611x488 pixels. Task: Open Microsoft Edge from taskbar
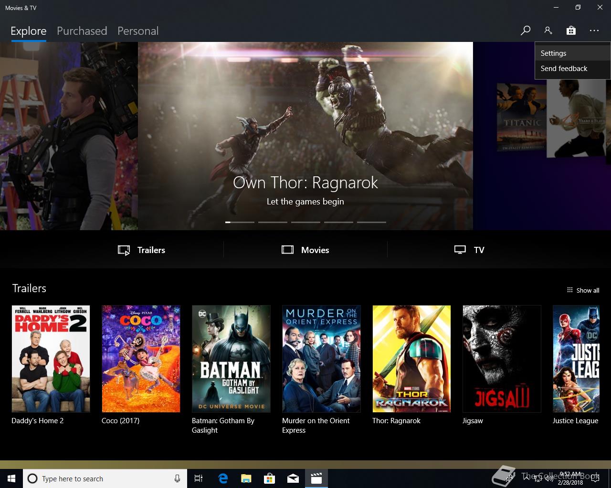click(223, 478)
